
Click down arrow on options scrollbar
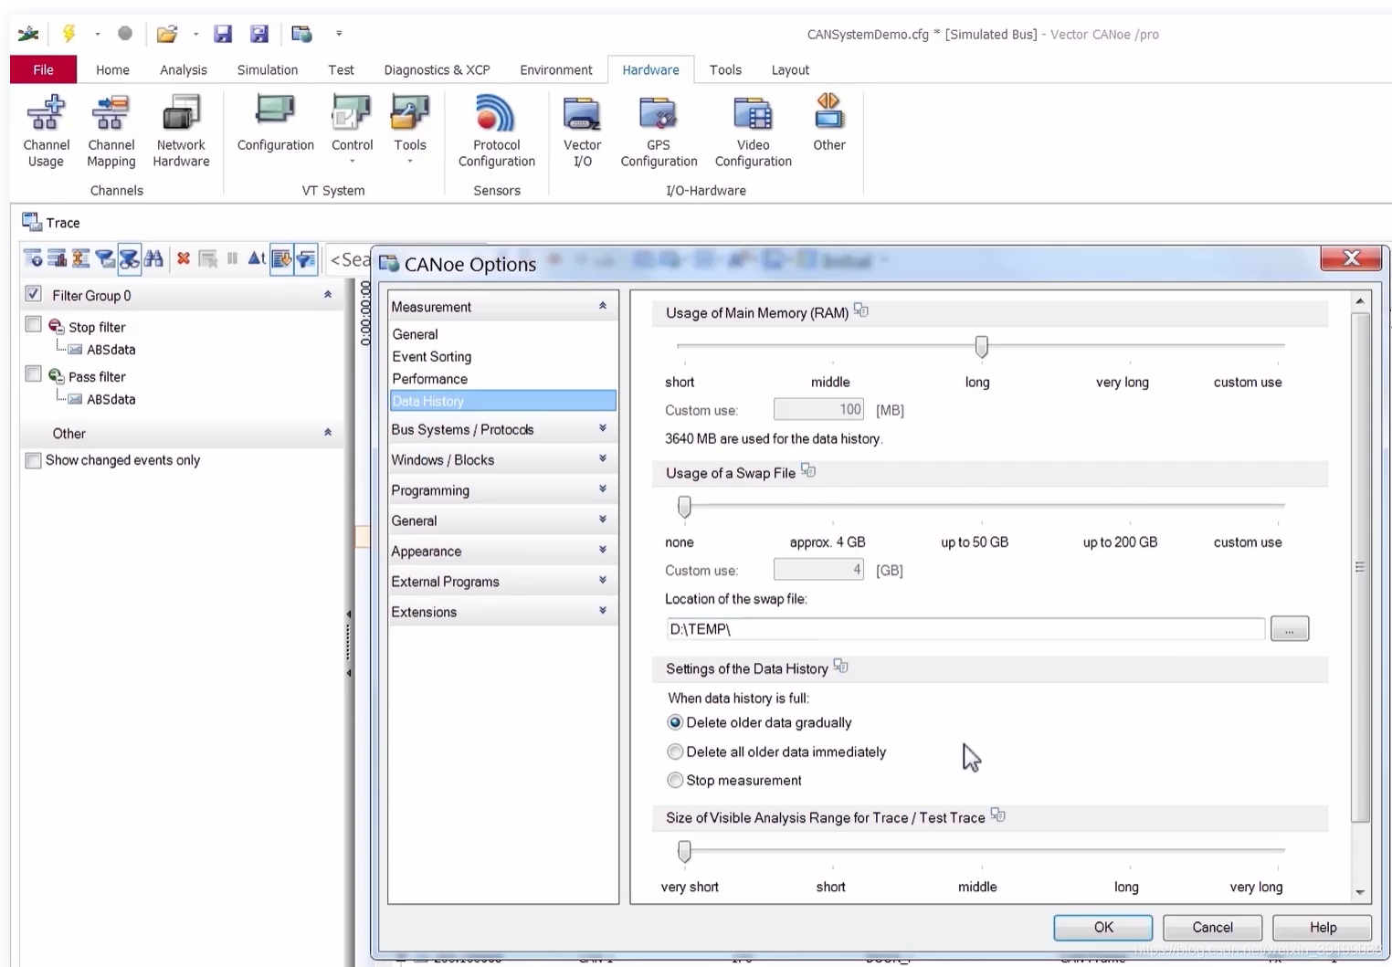click(x=1360, y=892)
